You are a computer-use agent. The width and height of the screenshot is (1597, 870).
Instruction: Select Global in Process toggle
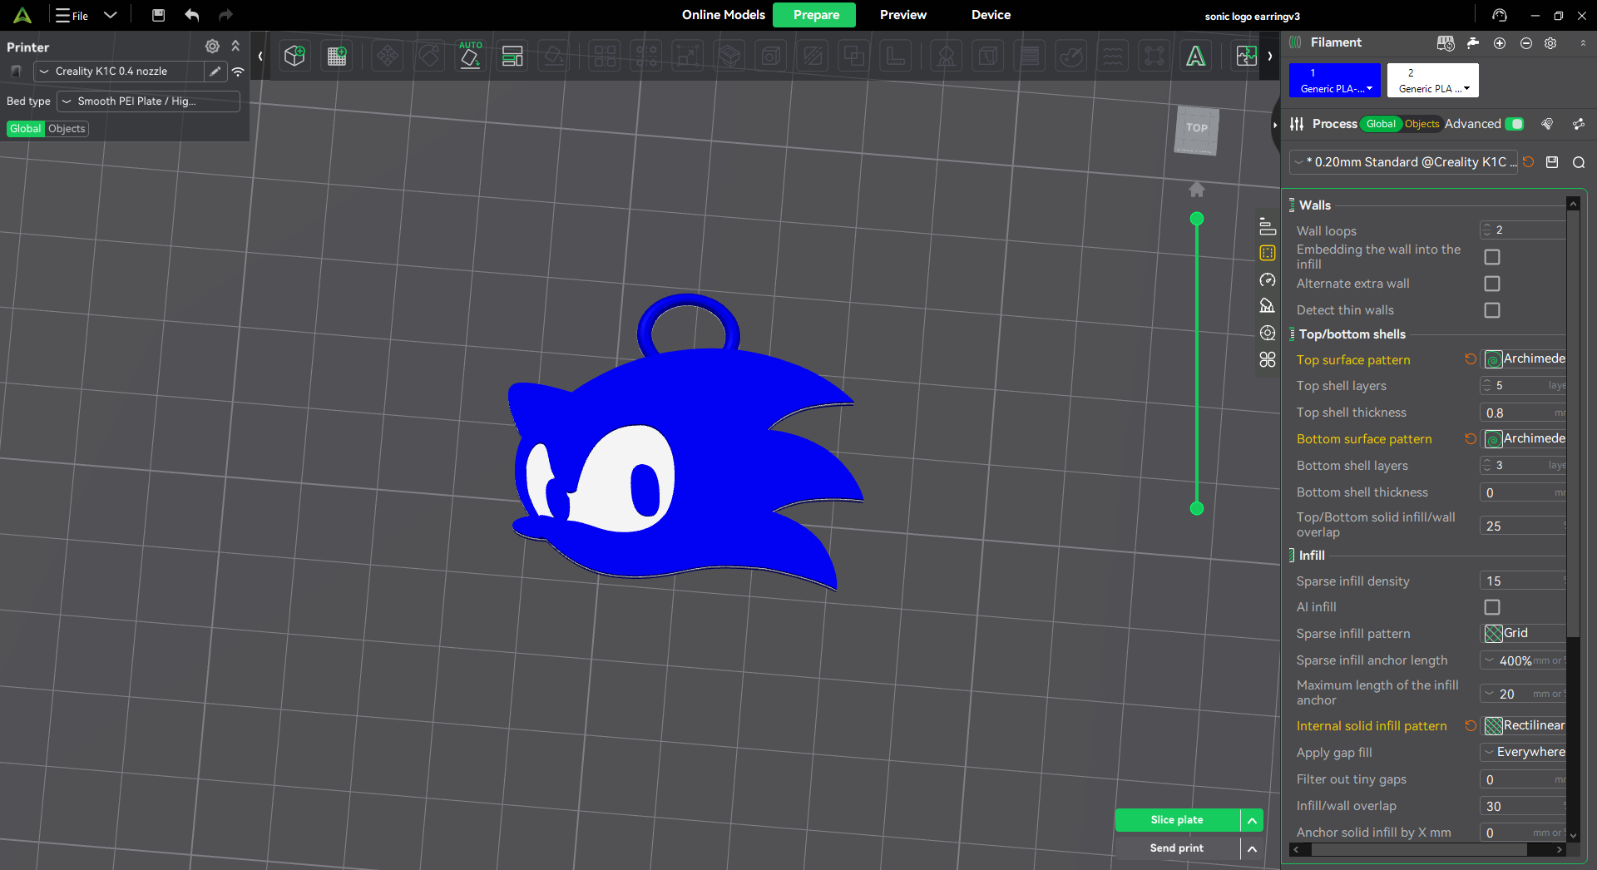click(1381, 124)
